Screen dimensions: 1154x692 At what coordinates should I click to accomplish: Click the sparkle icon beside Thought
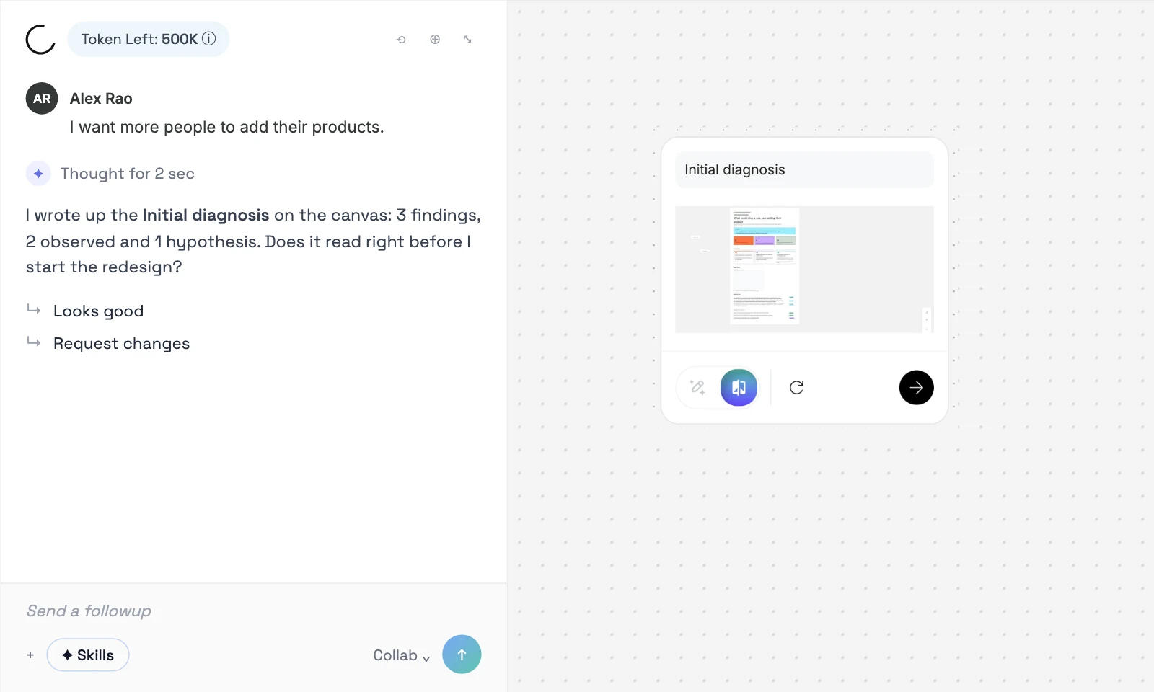(38, 174)
